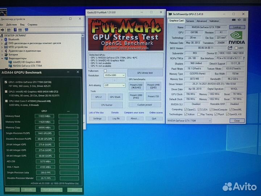
Task: Run the Preset:1080 (FHD) benchmark
Action: tap(136, 96)
